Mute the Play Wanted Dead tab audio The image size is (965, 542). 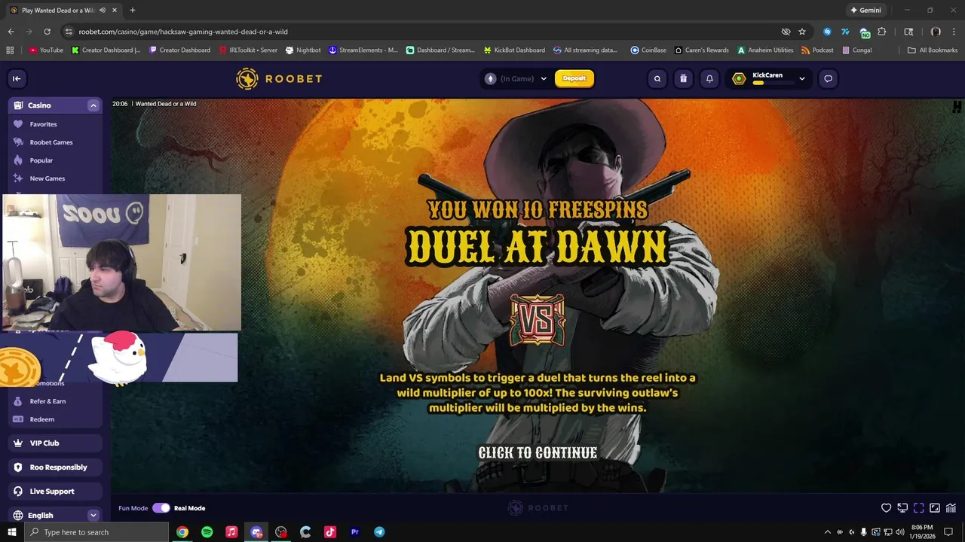(x=102, y=10)
